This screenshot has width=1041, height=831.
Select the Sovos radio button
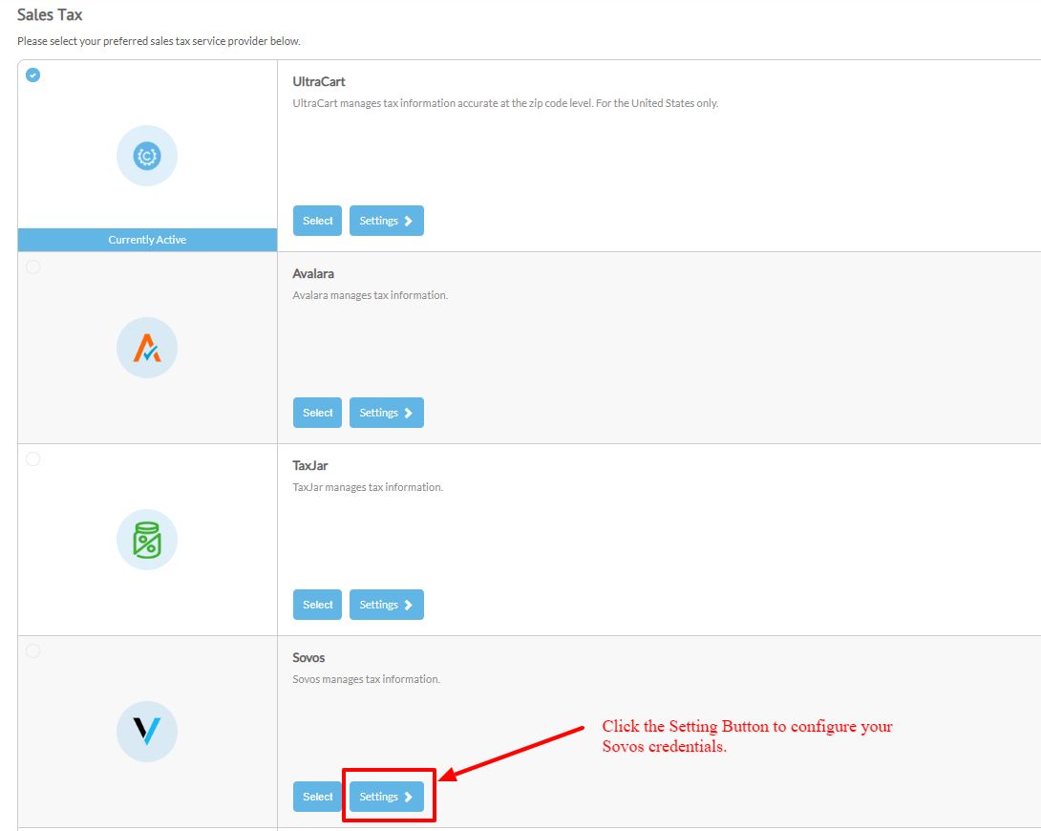[32, 650]
